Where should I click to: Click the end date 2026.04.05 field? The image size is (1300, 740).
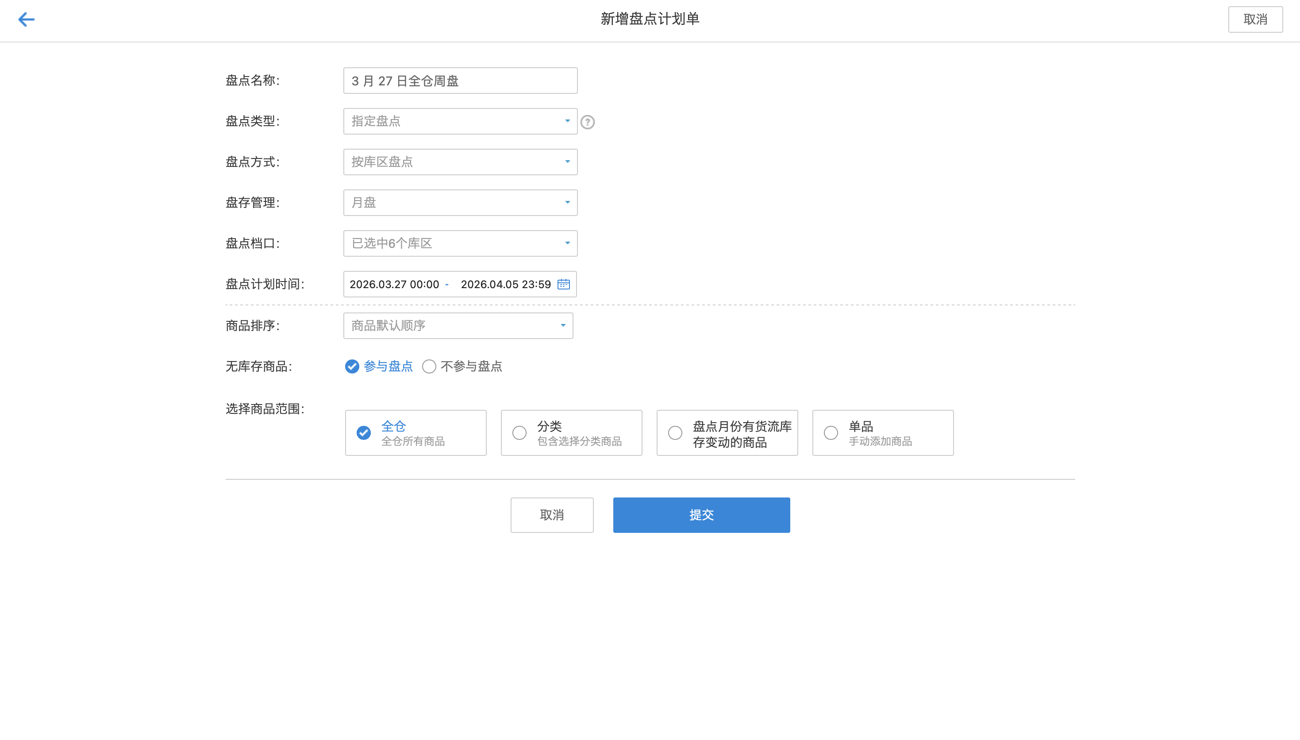tap(505, 284)
